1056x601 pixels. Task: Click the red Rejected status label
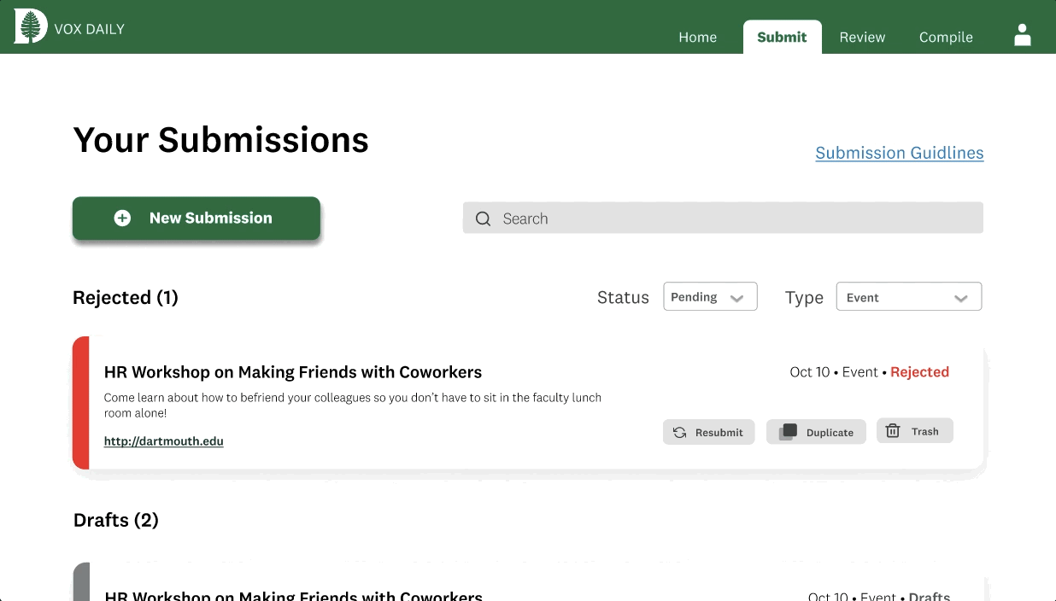coord(919,372)
